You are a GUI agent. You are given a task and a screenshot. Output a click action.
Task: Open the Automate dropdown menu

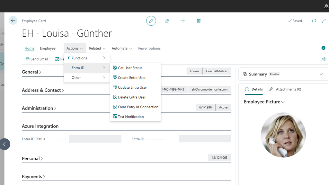click(122, 48)
